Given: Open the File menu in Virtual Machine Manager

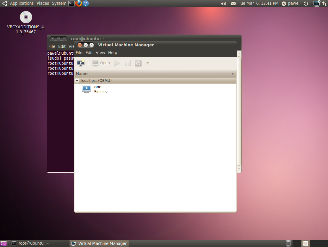Looking at the screenshot, I should (79, 53).
